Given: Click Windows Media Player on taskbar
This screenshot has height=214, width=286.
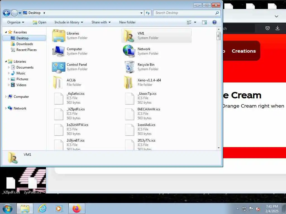Looking at the screenshot, I should pos(59,208).
